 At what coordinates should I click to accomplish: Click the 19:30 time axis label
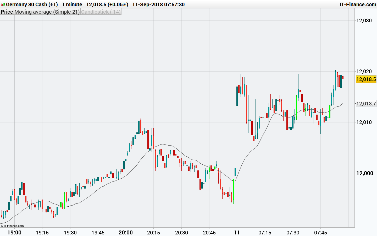click(x=70, y=233)
